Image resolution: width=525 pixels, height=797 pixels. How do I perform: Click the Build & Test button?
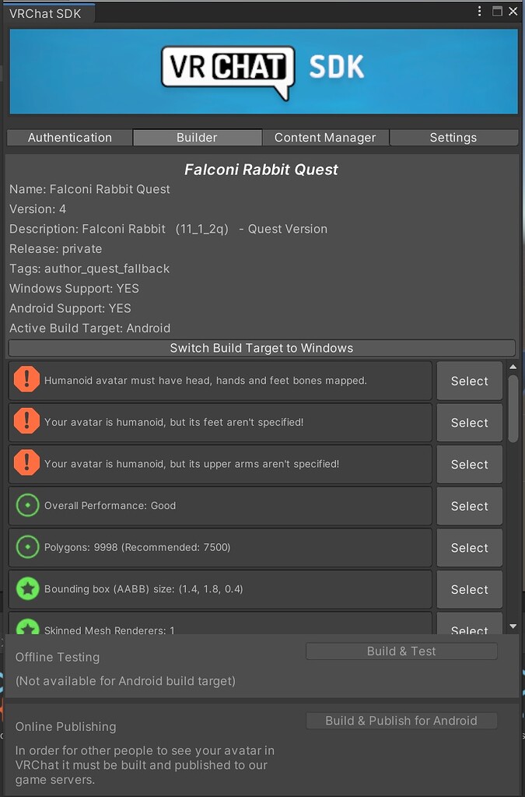point(401,651)
